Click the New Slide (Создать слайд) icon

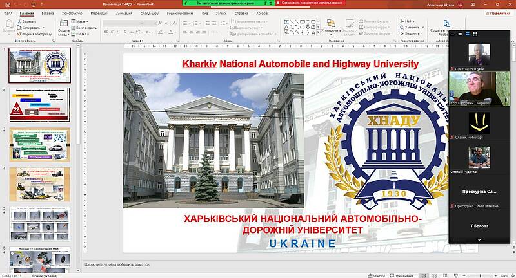tap(63, 24)
